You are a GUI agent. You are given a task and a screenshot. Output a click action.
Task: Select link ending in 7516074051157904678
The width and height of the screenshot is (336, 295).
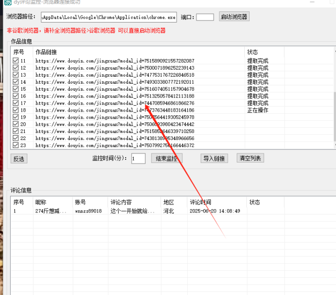coord(115,89)
